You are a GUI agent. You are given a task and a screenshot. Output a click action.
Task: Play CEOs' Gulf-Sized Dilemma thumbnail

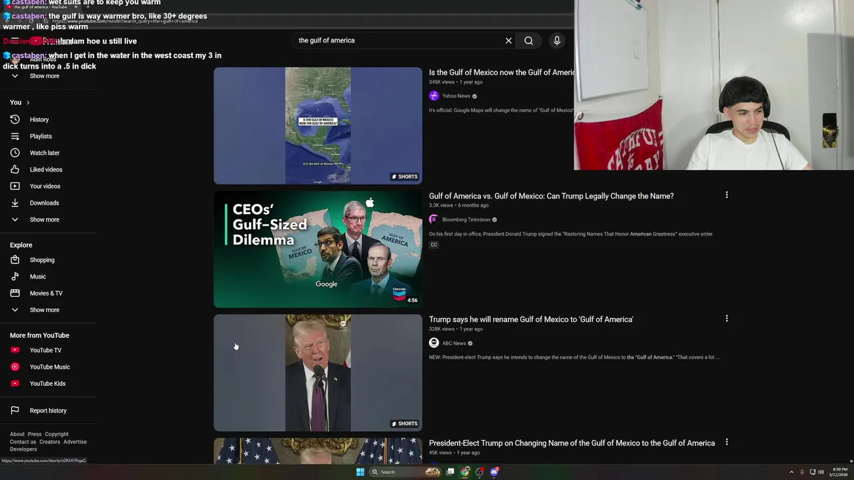click(318, 249)
